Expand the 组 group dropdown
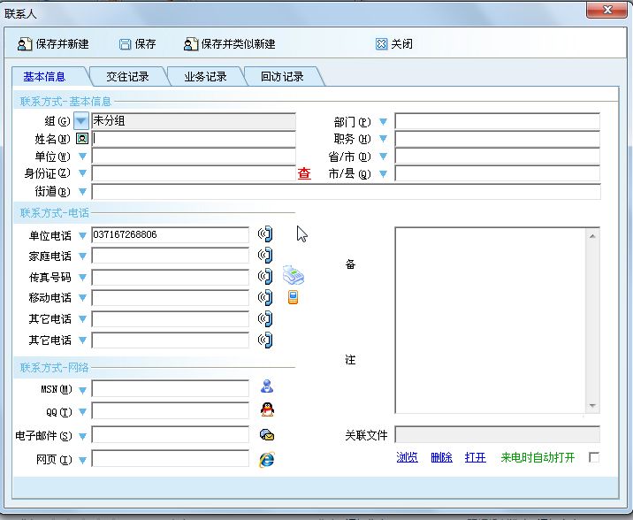 tap(81, 121)
